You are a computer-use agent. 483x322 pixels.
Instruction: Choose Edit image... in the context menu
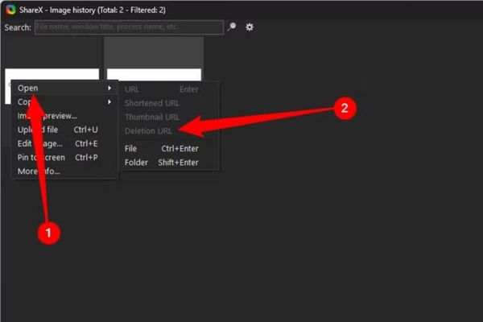[x=64, y=143]
